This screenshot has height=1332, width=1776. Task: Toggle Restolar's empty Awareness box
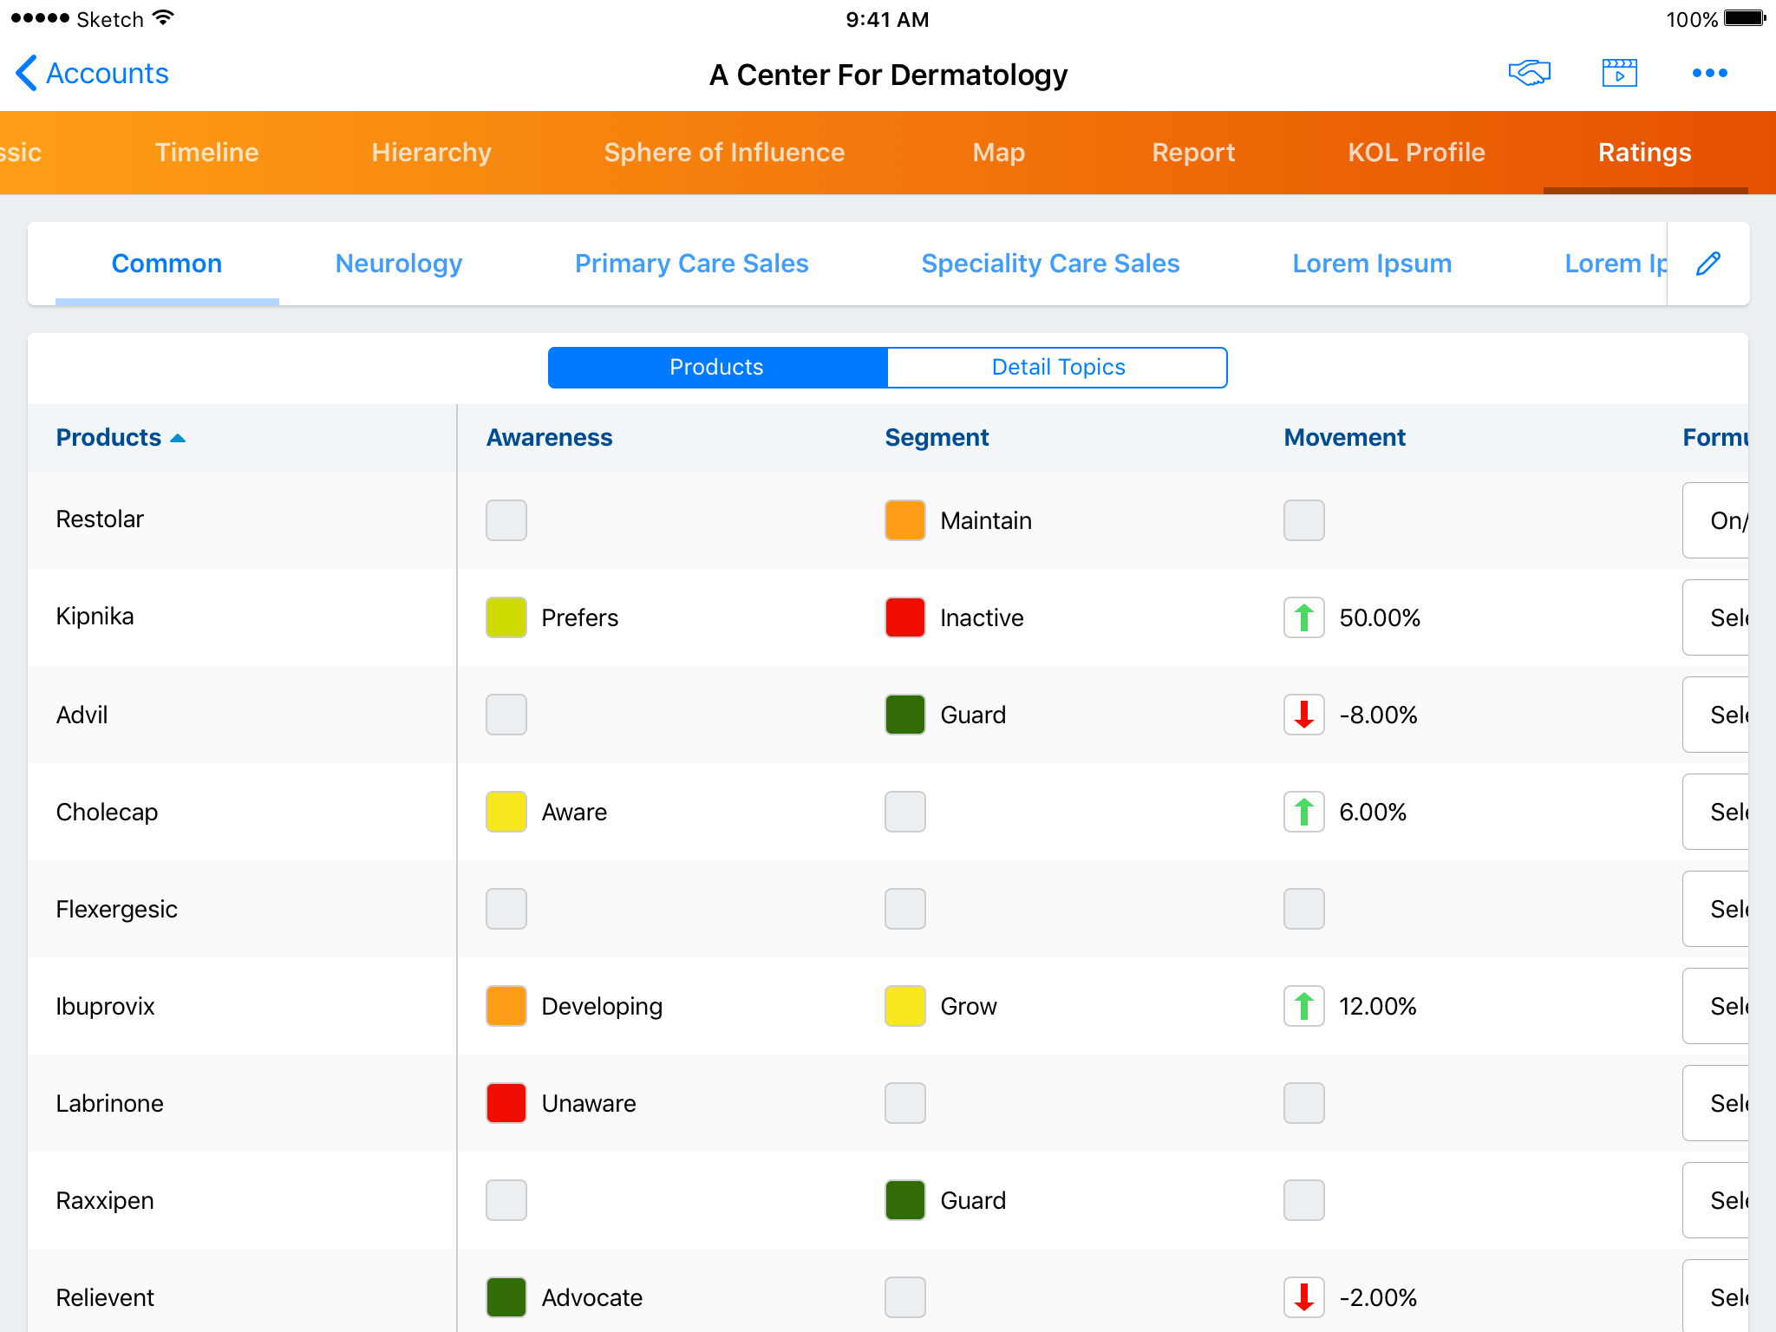coord(506,520)
